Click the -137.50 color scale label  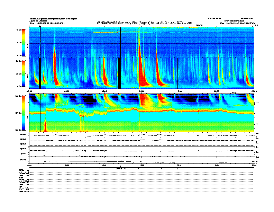point(18,113)
